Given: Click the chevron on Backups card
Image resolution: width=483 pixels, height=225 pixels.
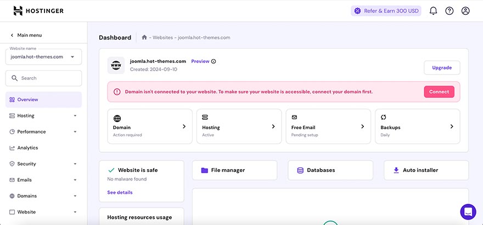Looking at the screenshot, I should pos(452,126).
